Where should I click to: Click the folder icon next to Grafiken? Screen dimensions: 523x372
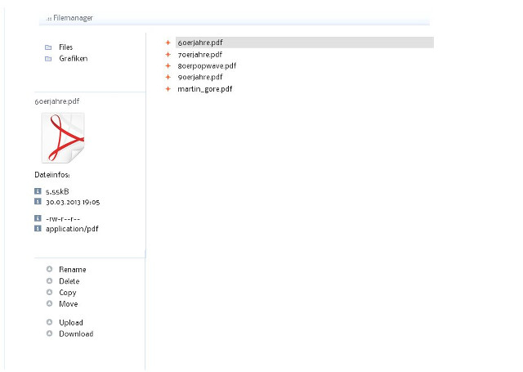coord(48,59)
